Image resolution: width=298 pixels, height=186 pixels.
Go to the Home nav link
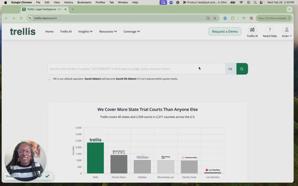(49, 32)
